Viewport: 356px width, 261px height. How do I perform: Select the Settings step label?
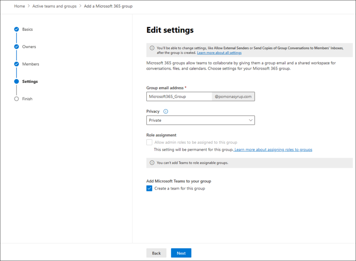[30, 82]
